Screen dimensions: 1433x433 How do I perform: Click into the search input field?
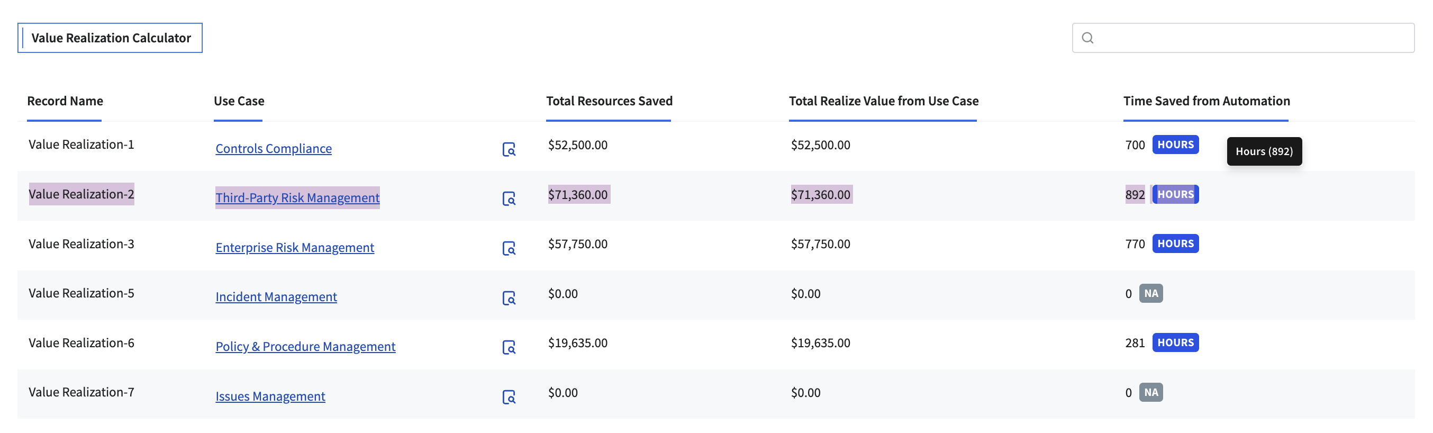[x=1251, y=38]
